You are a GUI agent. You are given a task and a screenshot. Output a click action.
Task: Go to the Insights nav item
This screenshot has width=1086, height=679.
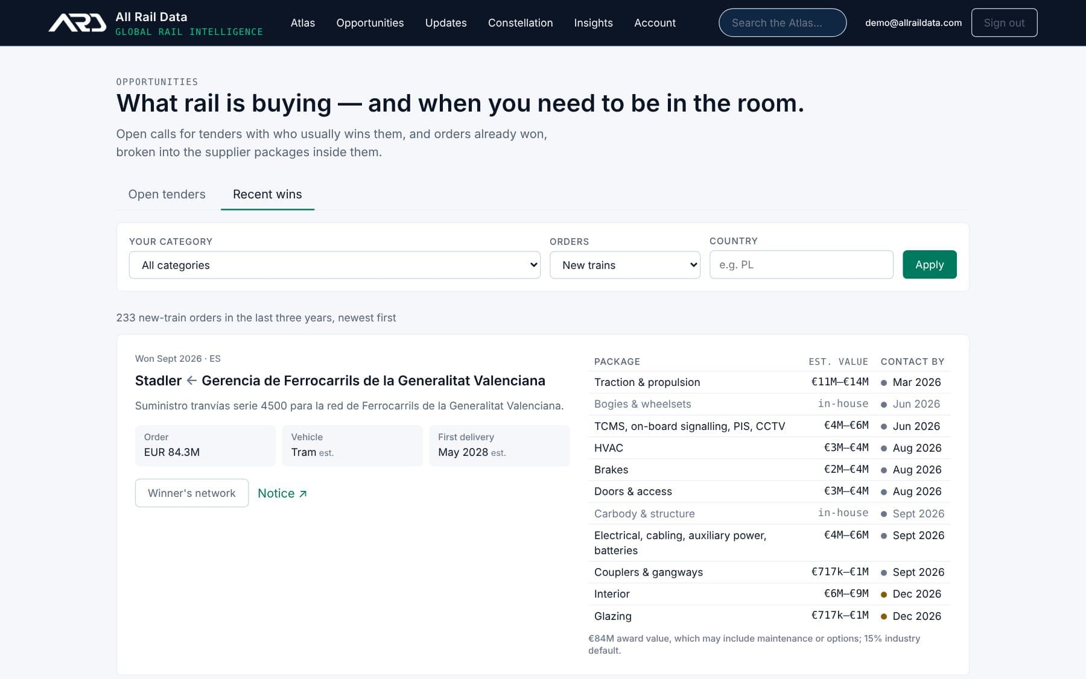[593, 23]
